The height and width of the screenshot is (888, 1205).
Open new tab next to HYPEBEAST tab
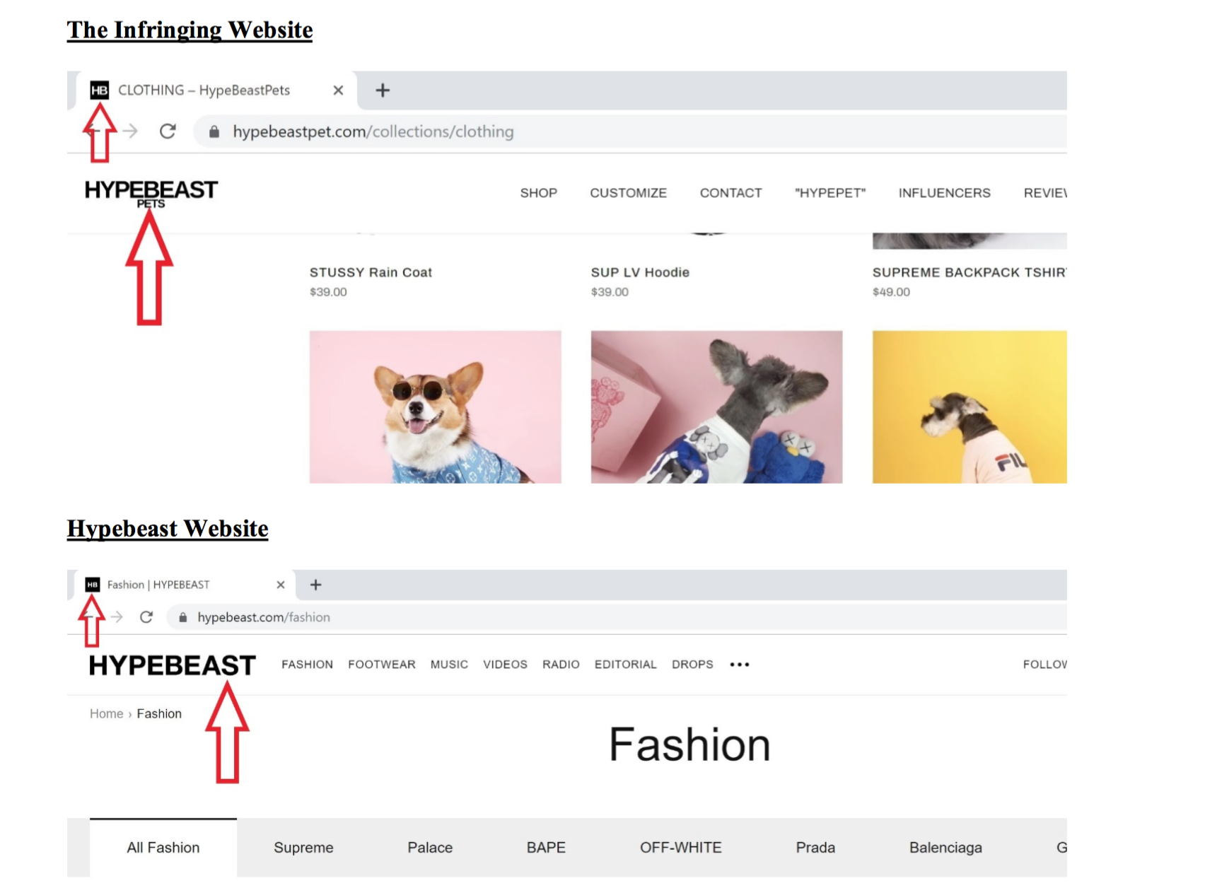316,585
